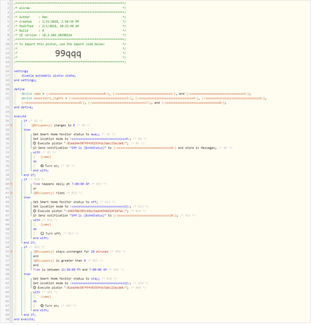Image resolution: width=312 pixels, height=325 pixels.
Task: Click 'Set Smart Home Monitor status to away;'
Action: click(66, 135)
